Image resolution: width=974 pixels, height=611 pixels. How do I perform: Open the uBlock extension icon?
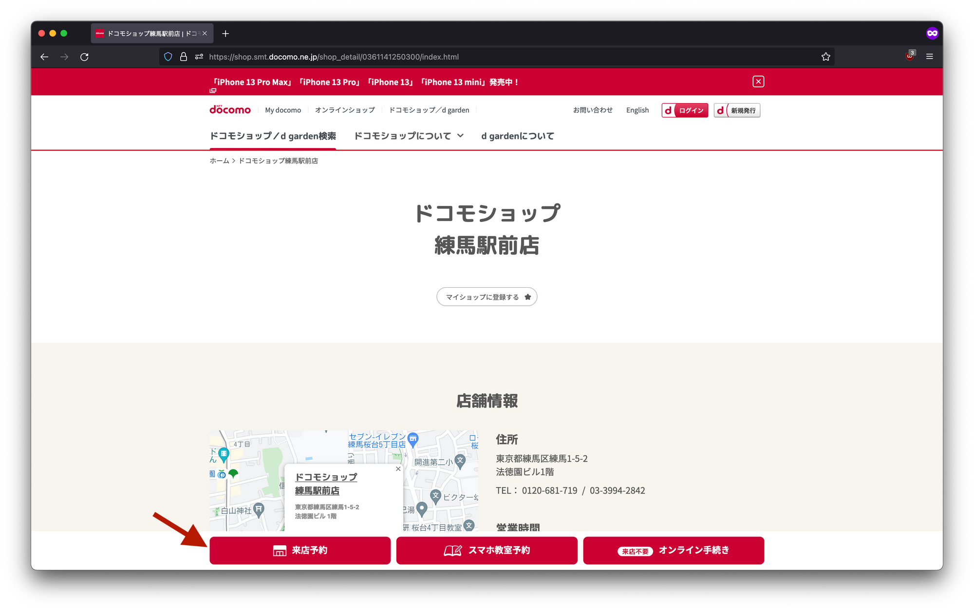tap(909, 56)
